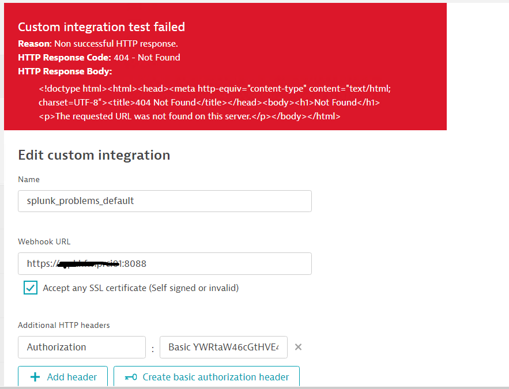Click the Edit custom integration heading
This screenshot has width=509, height=389.
(93, 154)
